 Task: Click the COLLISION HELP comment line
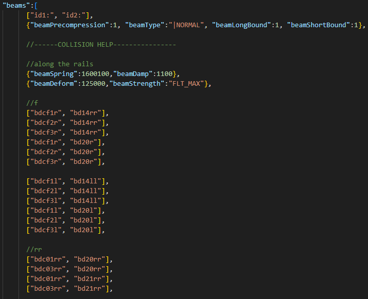pos(101,44)
